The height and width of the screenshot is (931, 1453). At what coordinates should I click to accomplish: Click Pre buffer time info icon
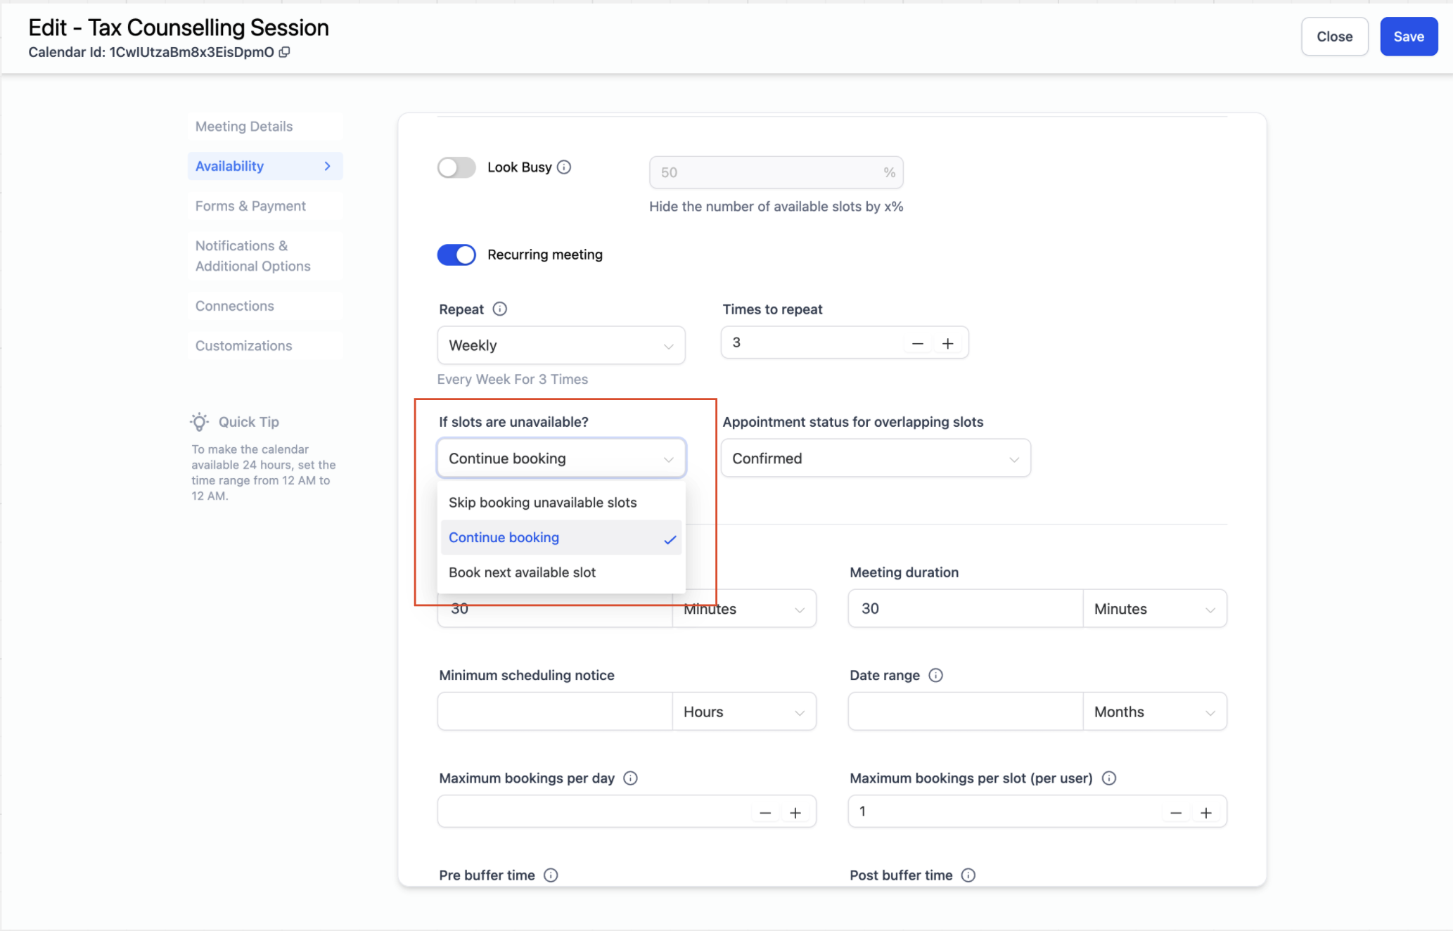coord(551,875)
